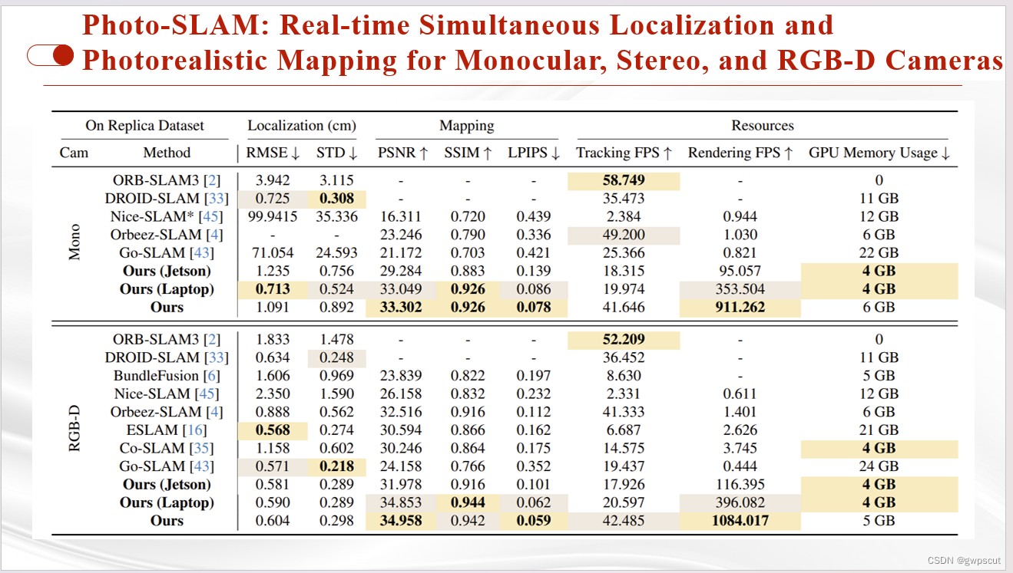The width and height of the screenshot is (1013, 573).
Task: Open citation [6] next to BundleFusion
Action: click(211, 376)
